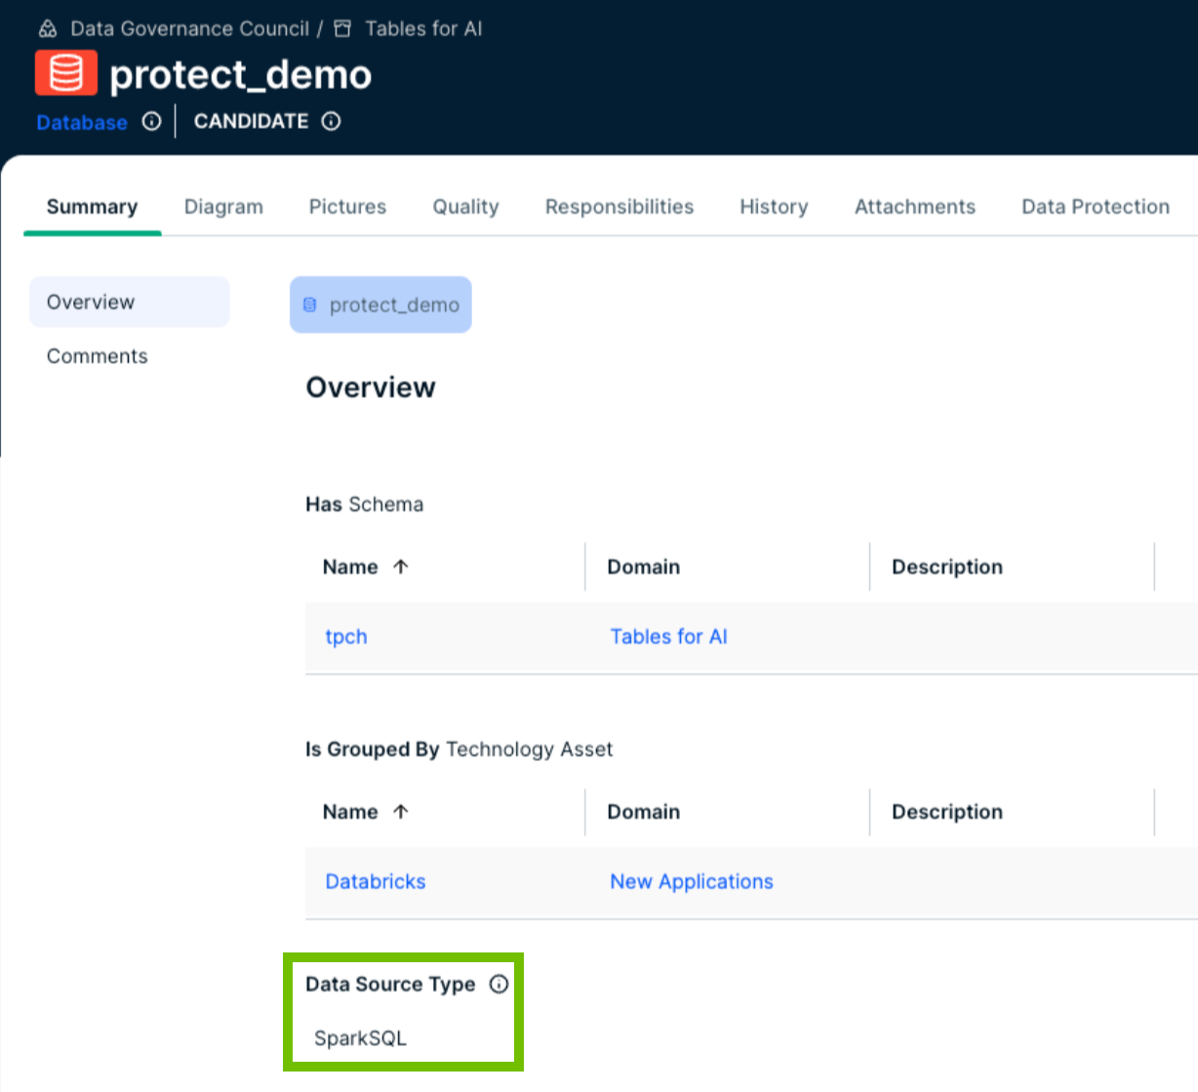The width and height of the screenshot is (1198, 1092).
Task: Open the New Applications domain link
Action: click(691, 881)
